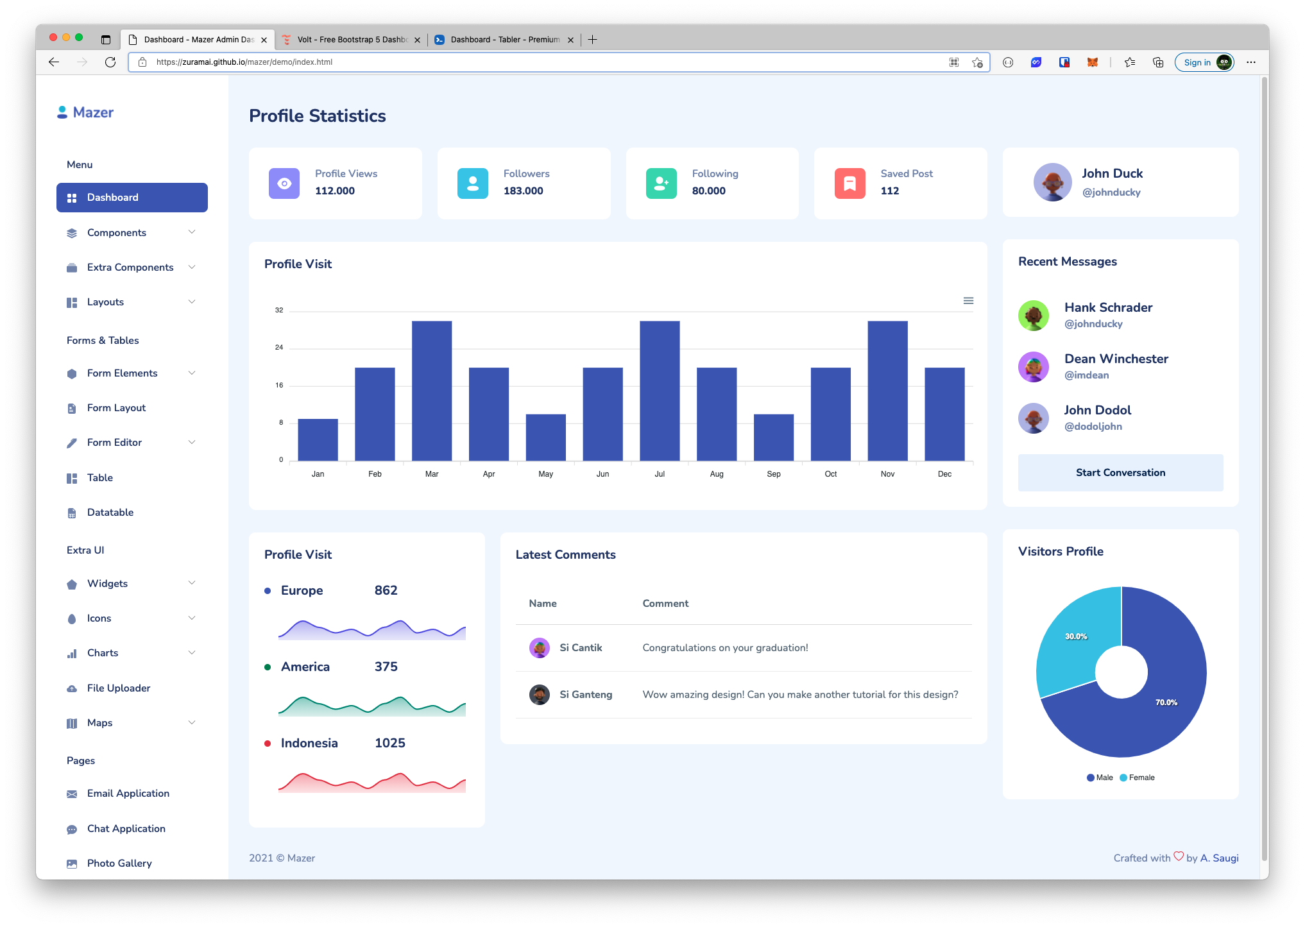1305x927 pixels.
Task: Toggle the Maps sidebar expander
Action: [192, 722]
